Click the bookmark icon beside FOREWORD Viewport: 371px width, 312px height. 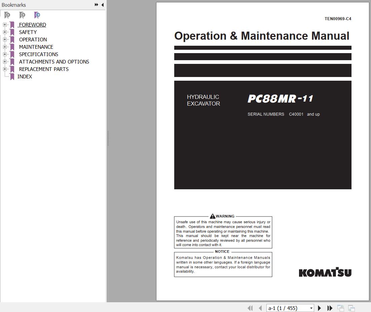pyautogui.click(x=12, y=25)
